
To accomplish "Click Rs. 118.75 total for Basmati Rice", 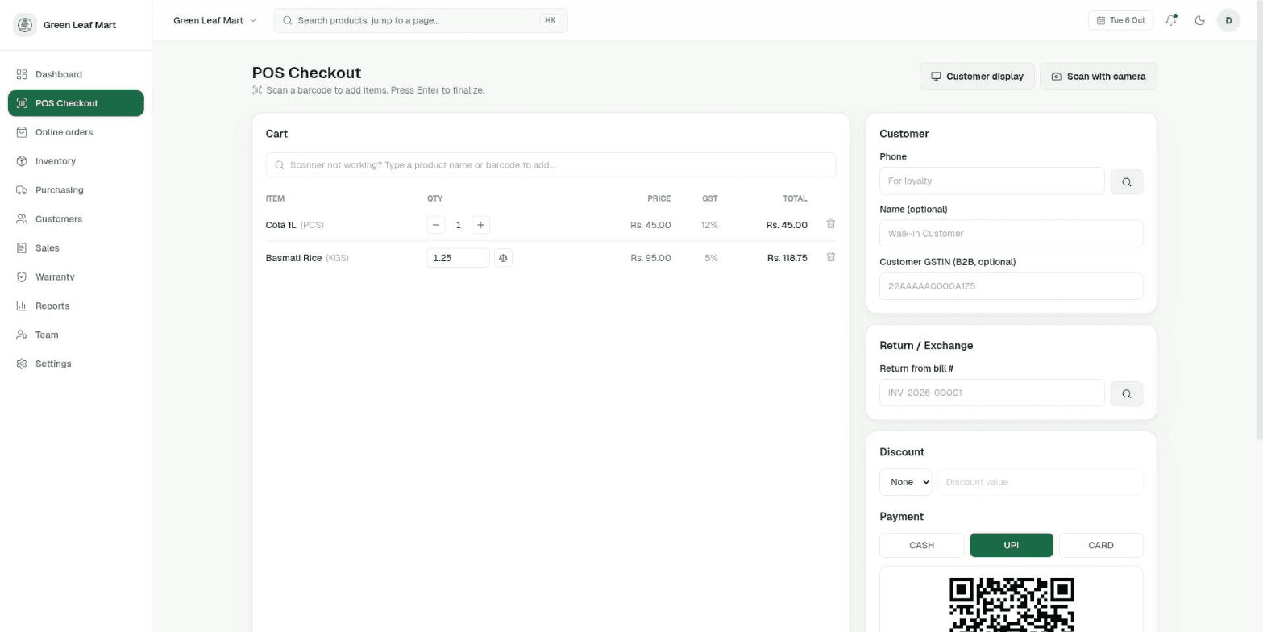I will coord(787,258).
